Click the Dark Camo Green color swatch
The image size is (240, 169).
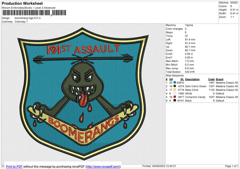pos(175,86)
